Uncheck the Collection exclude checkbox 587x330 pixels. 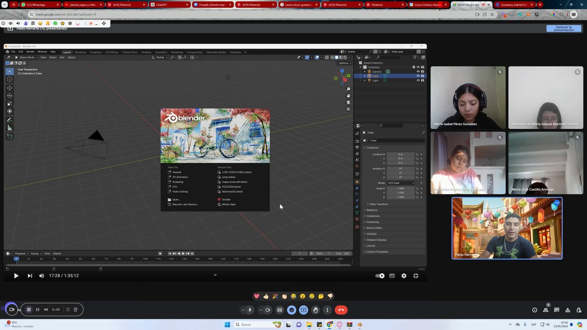pos(414,67)
